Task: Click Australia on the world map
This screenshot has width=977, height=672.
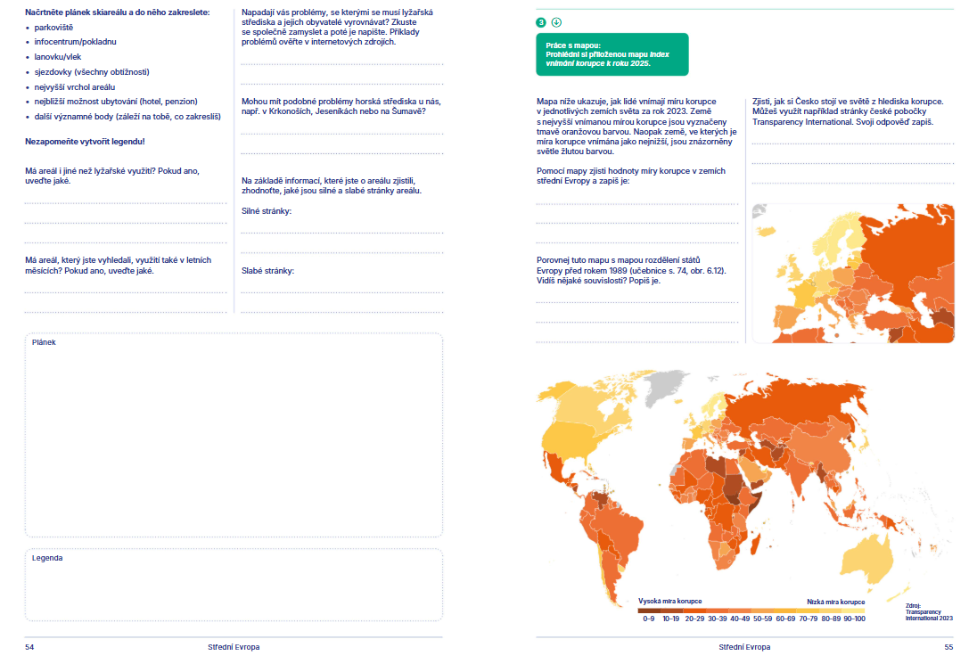Action: coord(867,556)
